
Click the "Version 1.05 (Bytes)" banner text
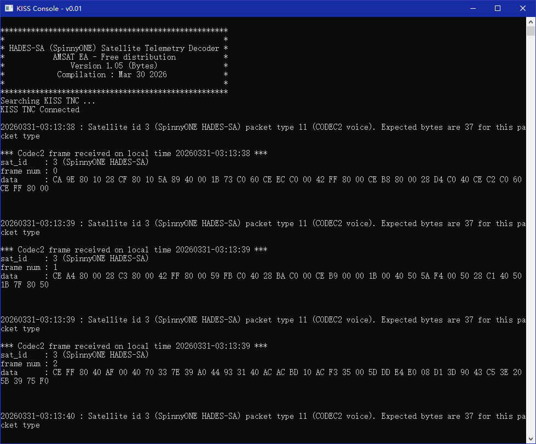pyautogui.click(x=114, y=66)
